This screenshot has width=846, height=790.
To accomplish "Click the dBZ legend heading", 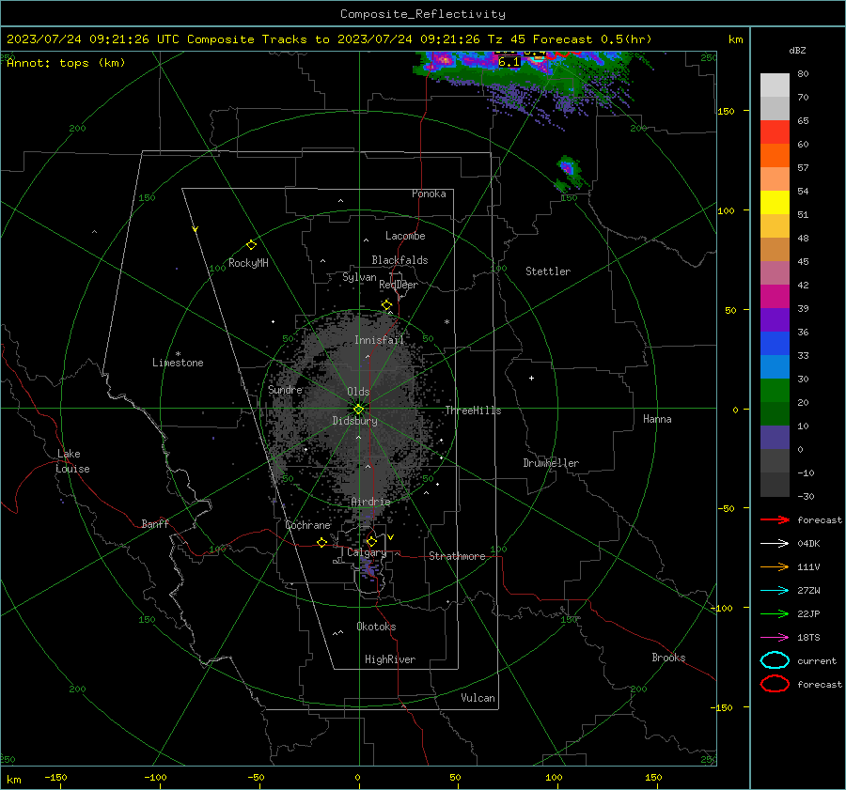I will [x=797, y=51].
